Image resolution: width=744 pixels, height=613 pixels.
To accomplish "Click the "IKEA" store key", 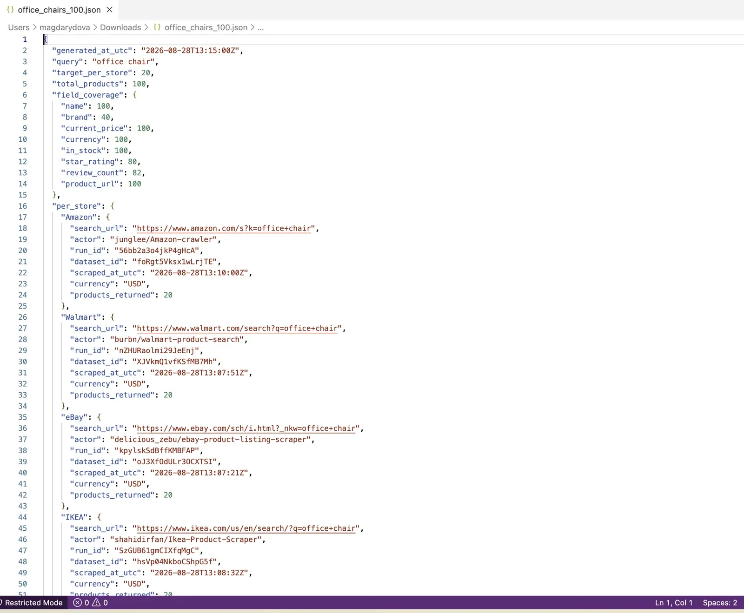I will coord(74,517).
